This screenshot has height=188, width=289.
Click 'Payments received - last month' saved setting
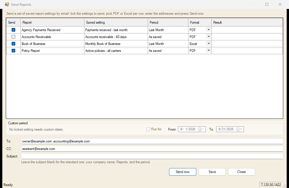click(x=116, y=30)
